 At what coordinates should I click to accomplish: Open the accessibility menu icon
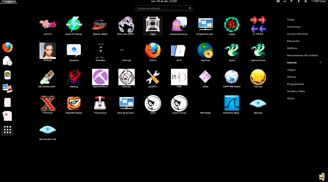point(278,1)
